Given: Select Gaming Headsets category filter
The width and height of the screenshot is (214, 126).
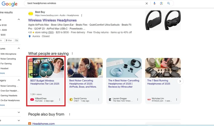Looking at the screenshot, I should click(9, 96).
